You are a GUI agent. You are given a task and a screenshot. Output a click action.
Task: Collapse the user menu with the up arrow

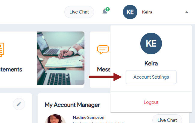pyautogui.click(x=187, y=12)
